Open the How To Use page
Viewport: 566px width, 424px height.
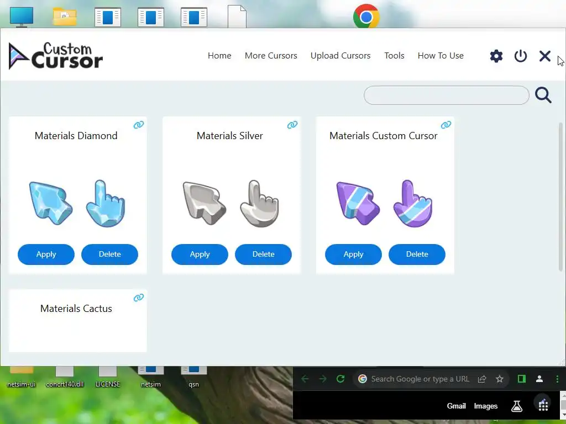tap(441, 56)
